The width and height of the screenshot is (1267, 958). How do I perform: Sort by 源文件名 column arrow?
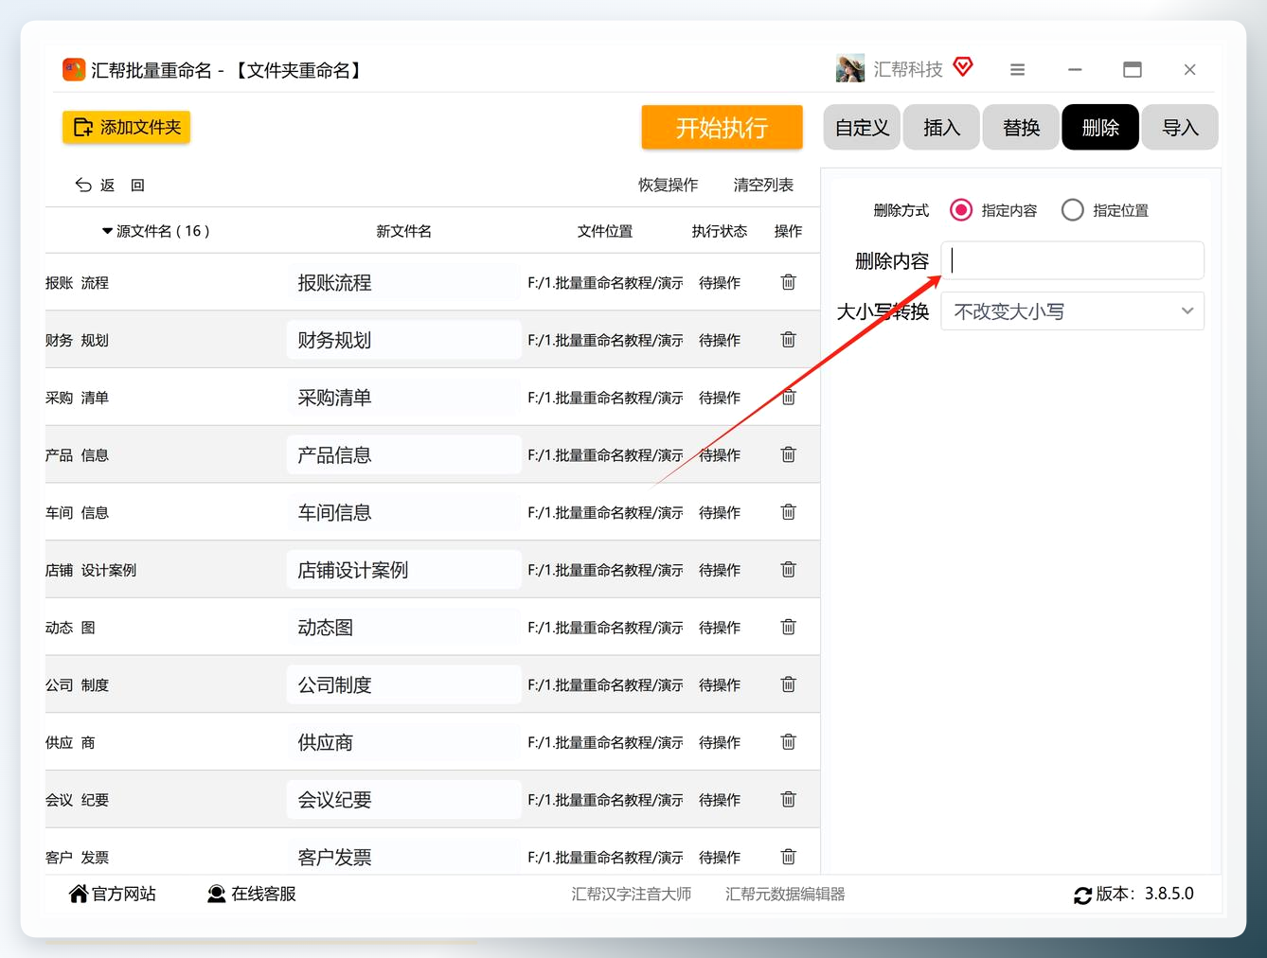point(107,231)
